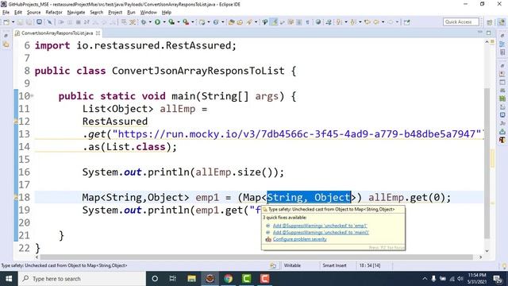Expand the Run dropdown arrow
The height and width of the screenshot is (286, 508).
164,22
